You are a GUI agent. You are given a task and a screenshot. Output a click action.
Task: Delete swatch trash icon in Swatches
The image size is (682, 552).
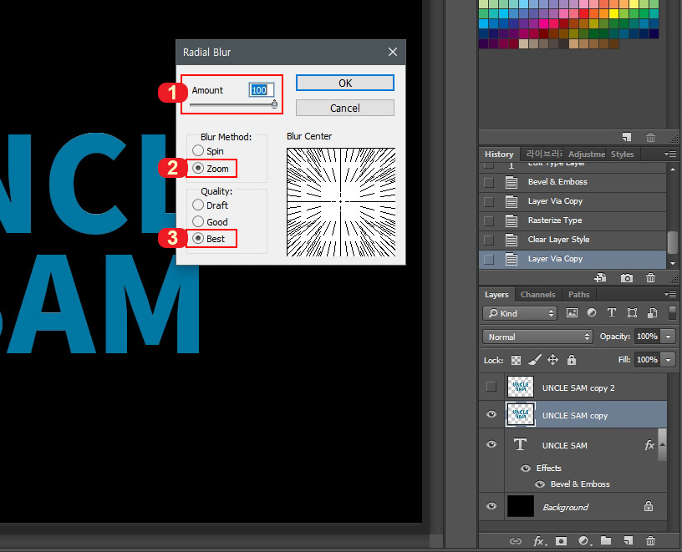(x=650, y=137)
